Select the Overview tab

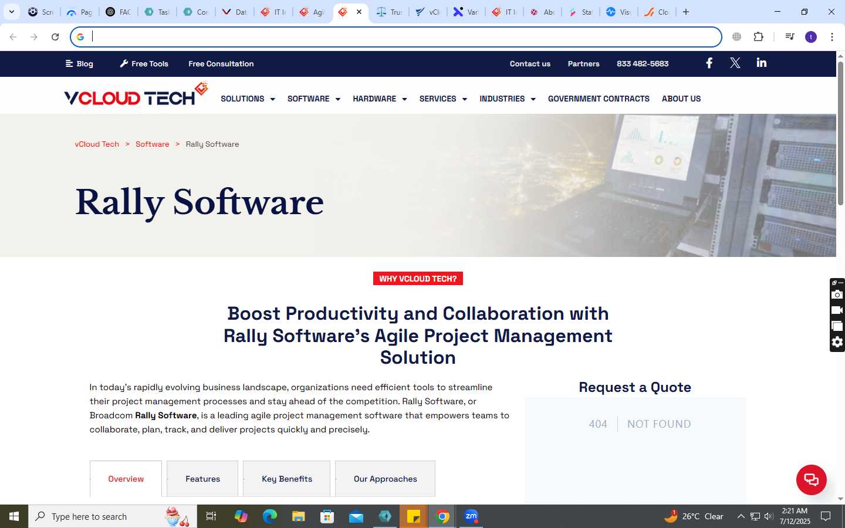click(126, 479)
